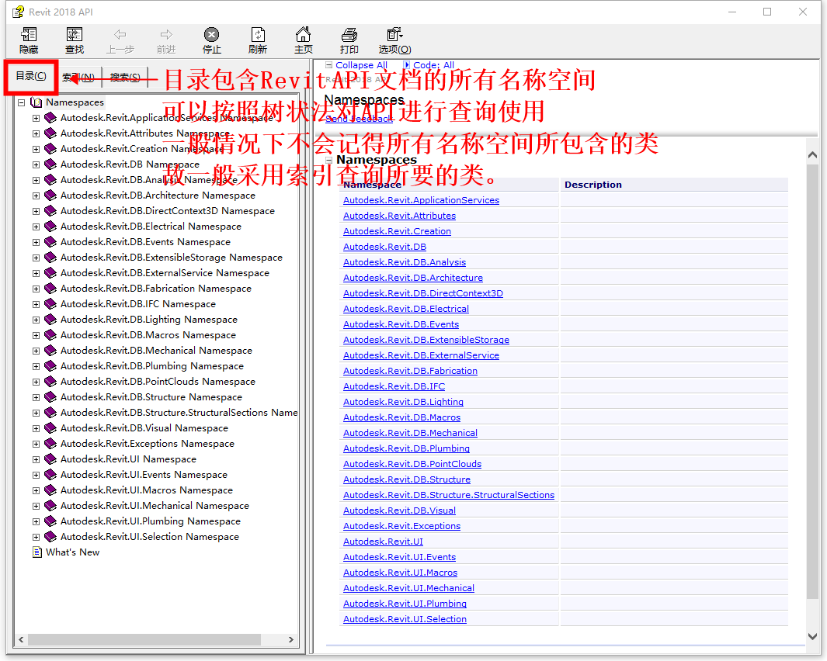827x661 pixels.
Task: Expand Autodesk.Revit.DB.DirectContext3D Namespace node
Action: [36, 211]
